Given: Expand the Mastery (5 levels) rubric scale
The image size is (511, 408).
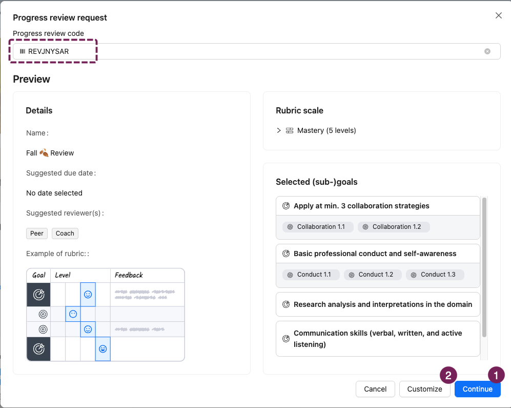Looking at the screenshot, I should coord(279,130).
